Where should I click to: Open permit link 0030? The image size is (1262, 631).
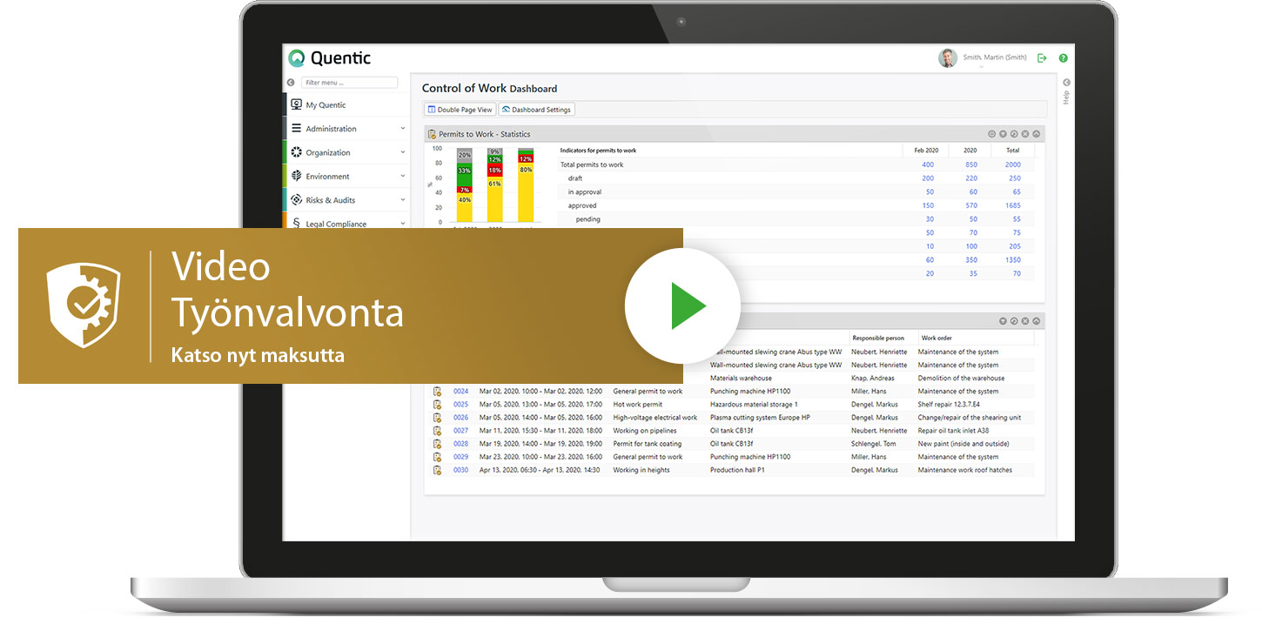click(x=460, y=470)
